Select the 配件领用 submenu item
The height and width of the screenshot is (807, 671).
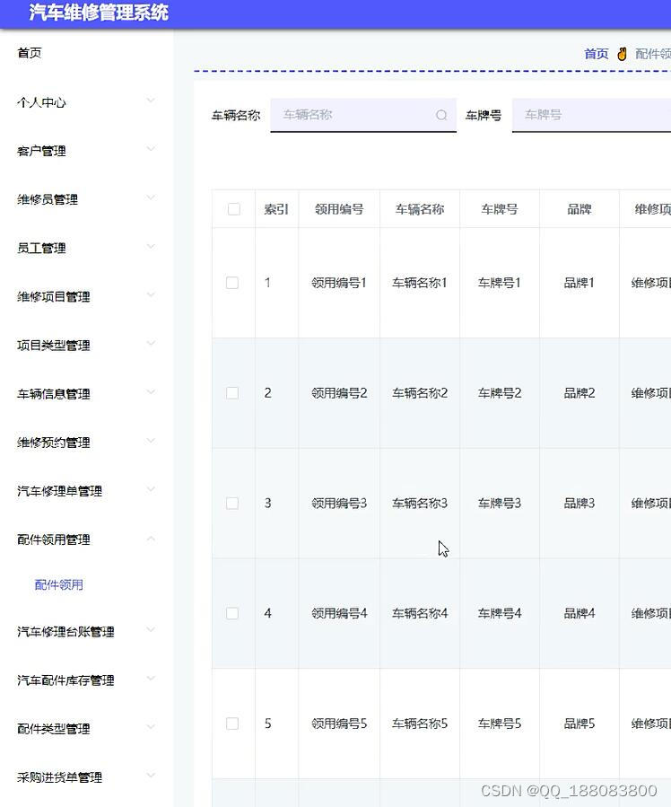pyautogui.click(x=58, y=584)
